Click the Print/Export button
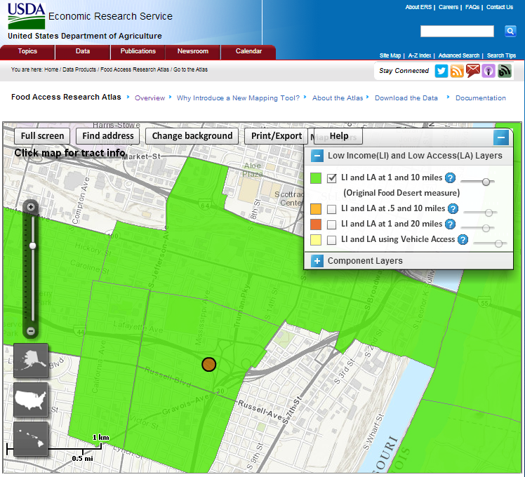The height and width of the screenshot is (477, 525). (x=277, y=136)
